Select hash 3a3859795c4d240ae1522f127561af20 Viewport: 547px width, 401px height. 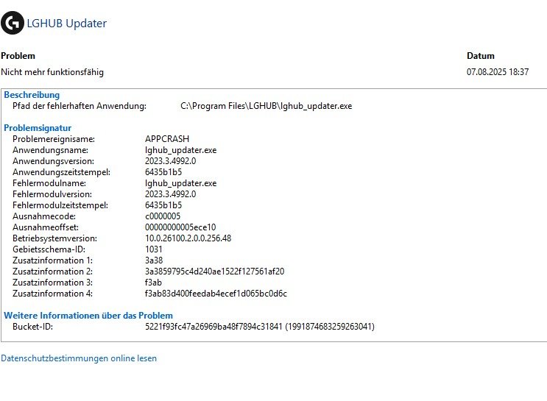[214, 272]
